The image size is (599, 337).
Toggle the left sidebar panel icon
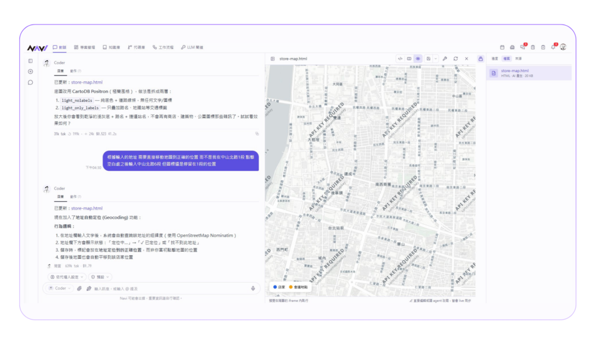click(x=30, y=61)
